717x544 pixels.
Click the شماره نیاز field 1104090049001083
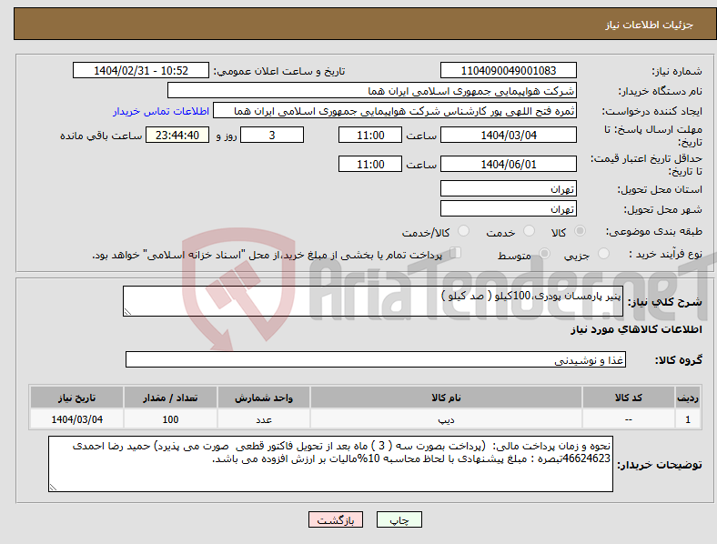click(x=508, y=70)
